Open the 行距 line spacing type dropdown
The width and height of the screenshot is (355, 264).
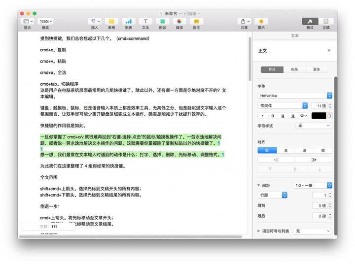click(x=272, y=195)
